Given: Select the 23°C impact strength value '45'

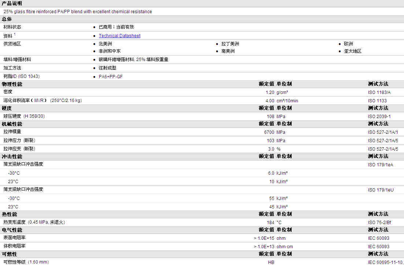Looking at the screenshot, I should pos(272,207).
